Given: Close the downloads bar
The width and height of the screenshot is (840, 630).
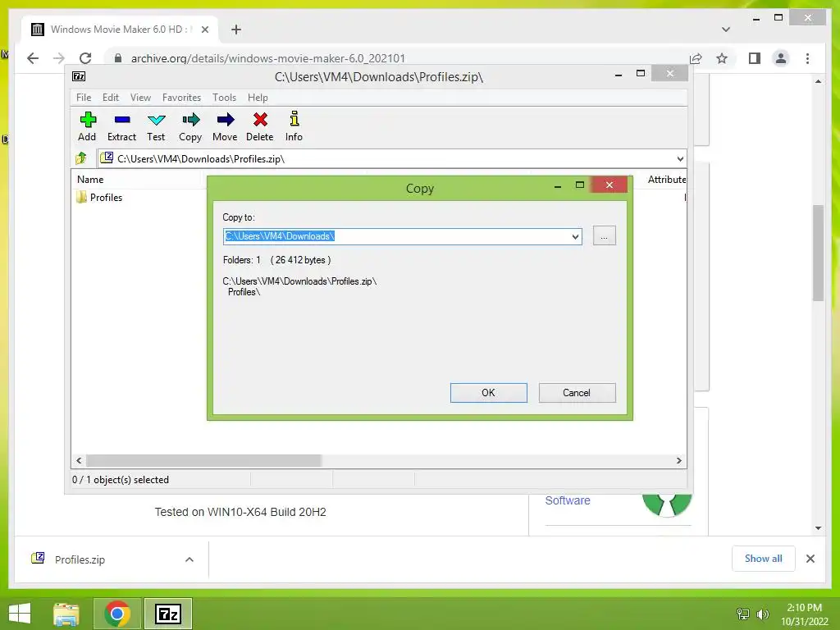Looking at the screenshot, I should (810, 559).
